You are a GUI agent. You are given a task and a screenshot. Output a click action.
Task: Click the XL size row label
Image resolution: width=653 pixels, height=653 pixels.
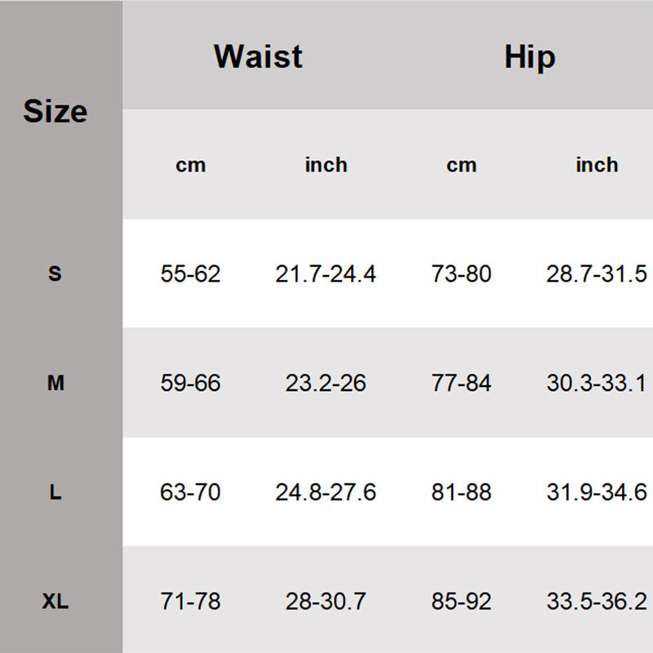(x=55, y=602)
